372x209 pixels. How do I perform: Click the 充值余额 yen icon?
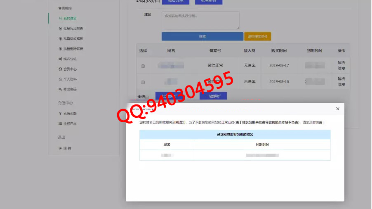tap(60, 114)
